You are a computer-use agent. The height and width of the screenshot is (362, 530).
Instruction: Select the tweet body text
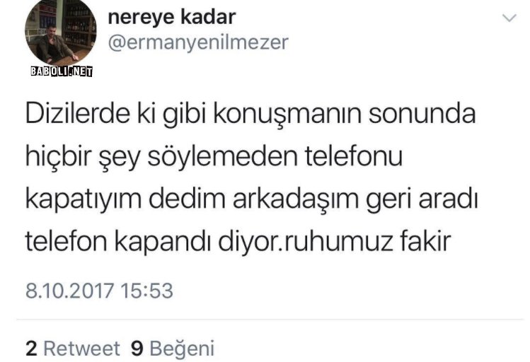251,177
